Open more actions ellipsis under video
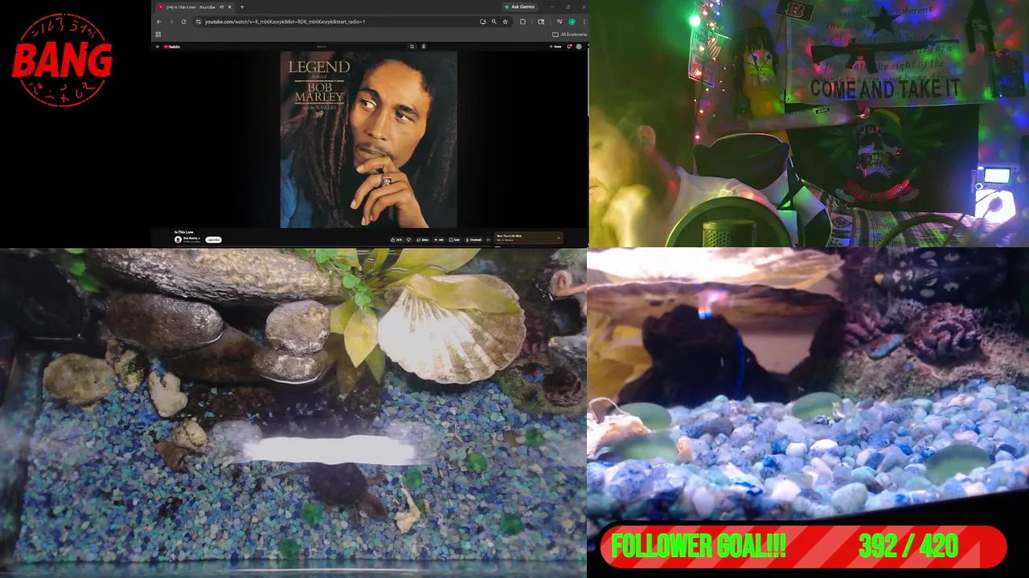Viewport: 1029px width, 578px height. pyautogui.click(x=488, y=240)
